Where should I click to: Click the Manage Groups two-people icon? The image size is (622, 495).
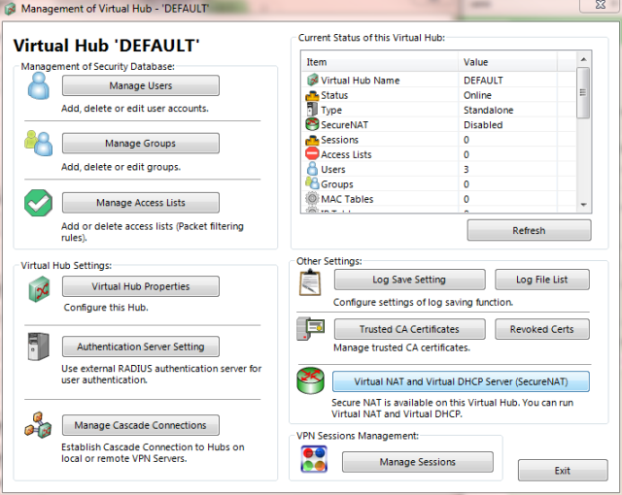[39, 143]
